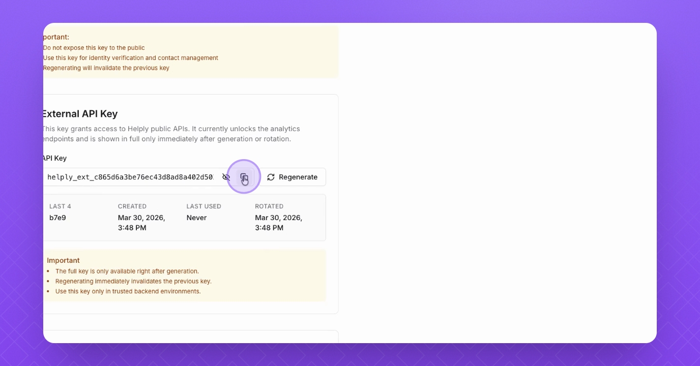Image resolution: width=700 pixels, height=366 pixels.
Task: Click the 'External API Key' heading
Action: click(x=80, y=114)
